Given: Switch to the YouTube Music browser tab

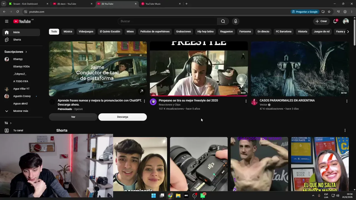Looking at the screenshot, I should pyautogui.click(x=161, y=4).
